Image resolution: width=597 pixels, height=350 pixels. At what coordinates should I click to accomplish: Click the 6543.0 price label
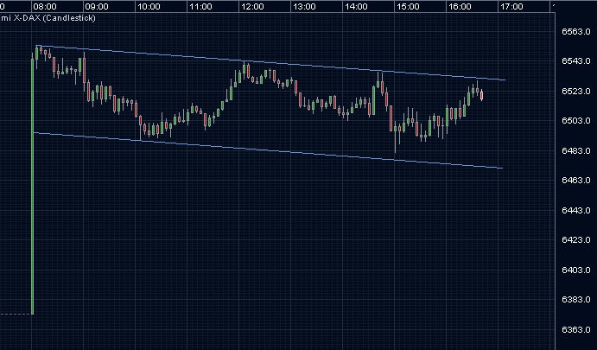(576, 61)
